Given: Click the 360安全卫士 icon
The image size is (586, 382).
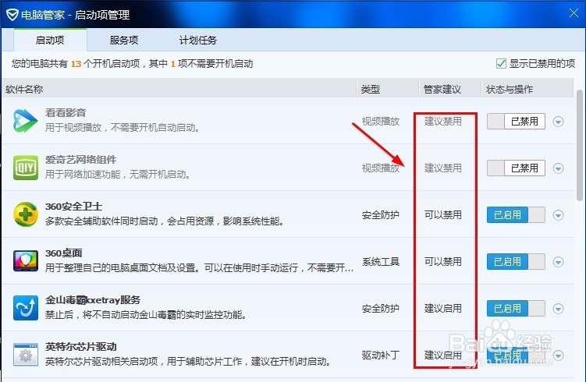Looking at the screenshot, I should tap(26, 214).
